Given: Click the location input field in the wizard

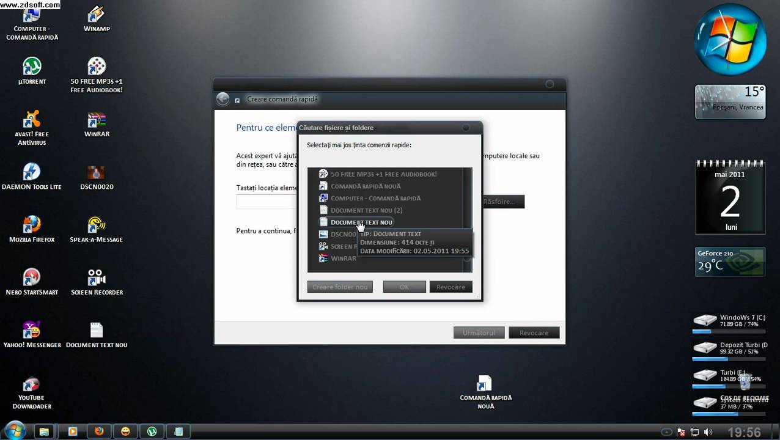Looking at the screenshot, I should pyautogui.click(x=267, y=202).
